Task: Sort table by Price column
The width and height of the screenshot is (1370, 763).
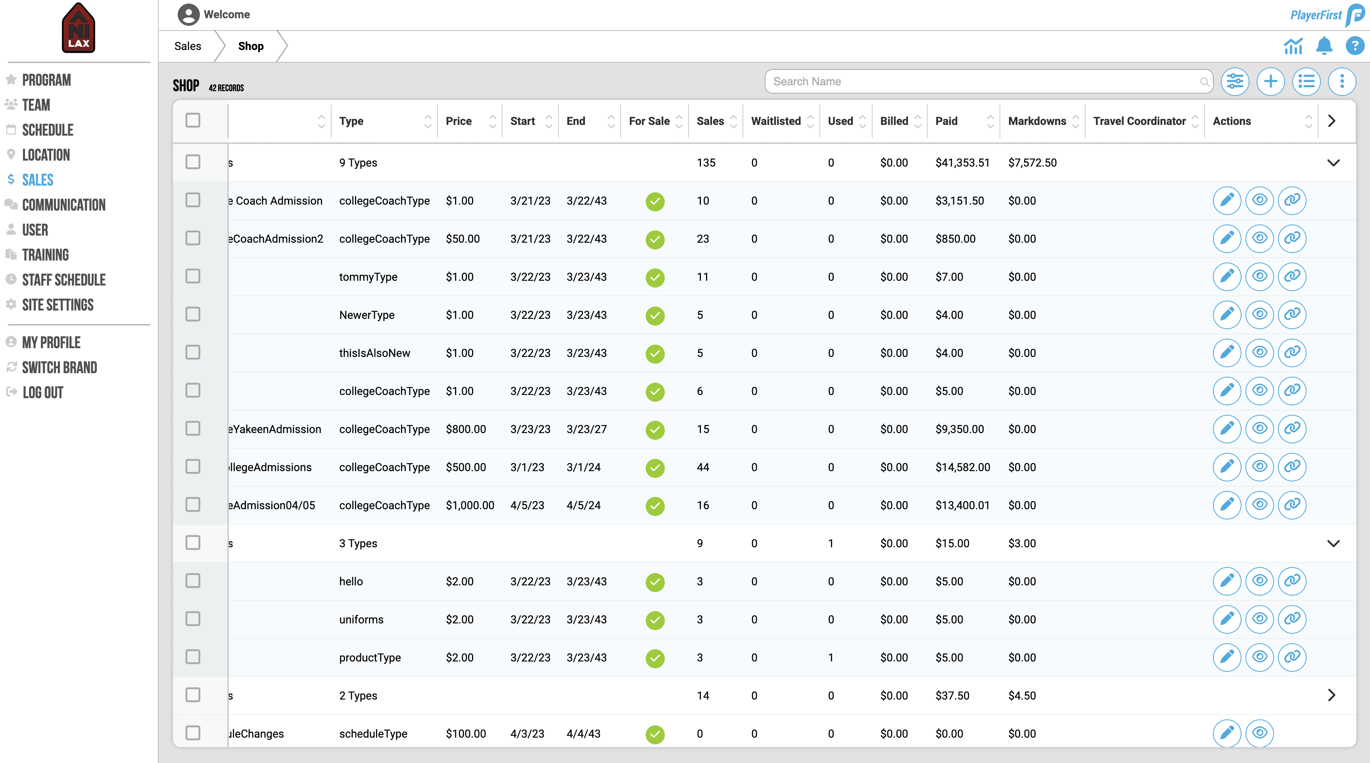Action: 459,121
